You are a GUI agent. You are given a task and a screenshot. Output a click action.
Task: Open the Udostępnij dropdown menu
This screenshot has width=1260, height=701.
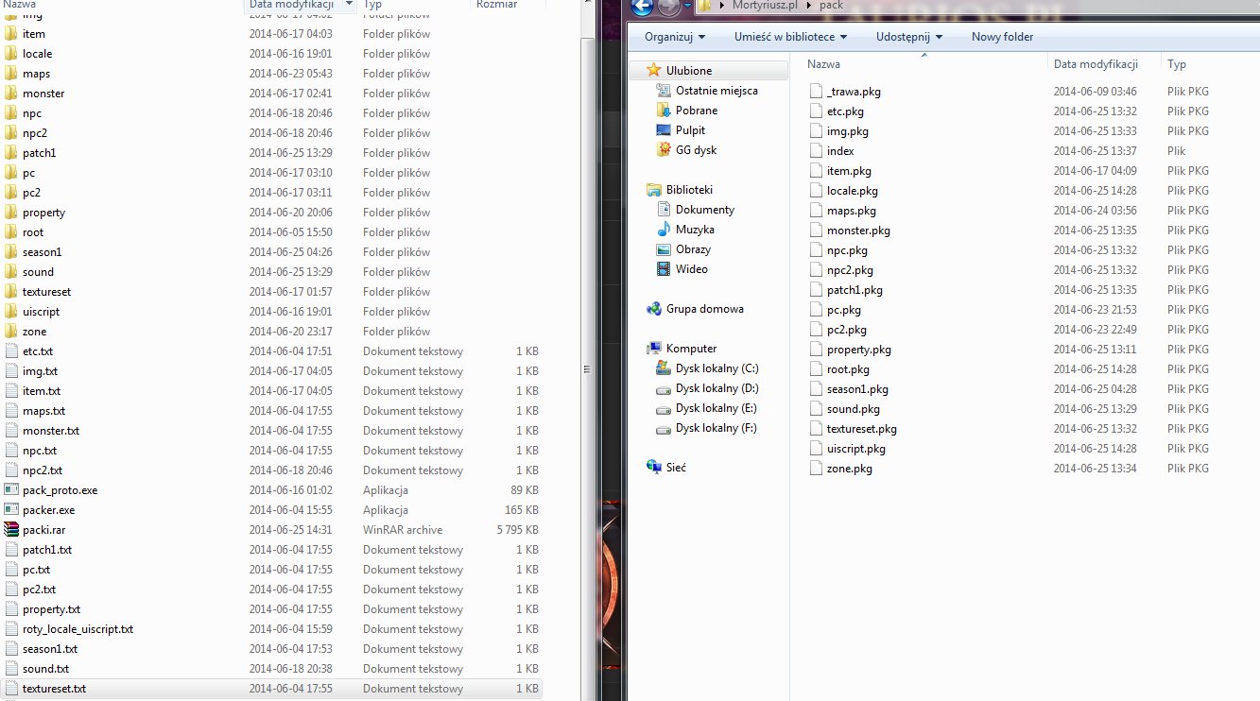pos(909,37)
